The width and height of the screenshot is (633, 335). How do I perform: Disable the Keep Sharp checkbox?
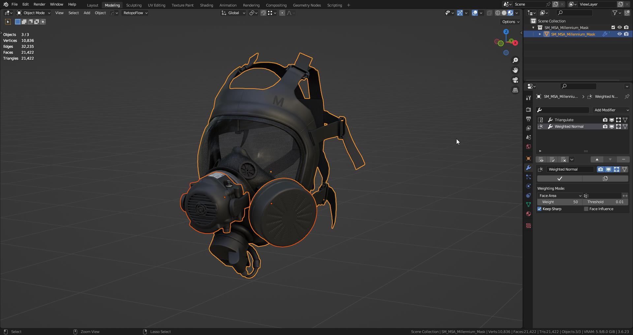pos(540,209)
